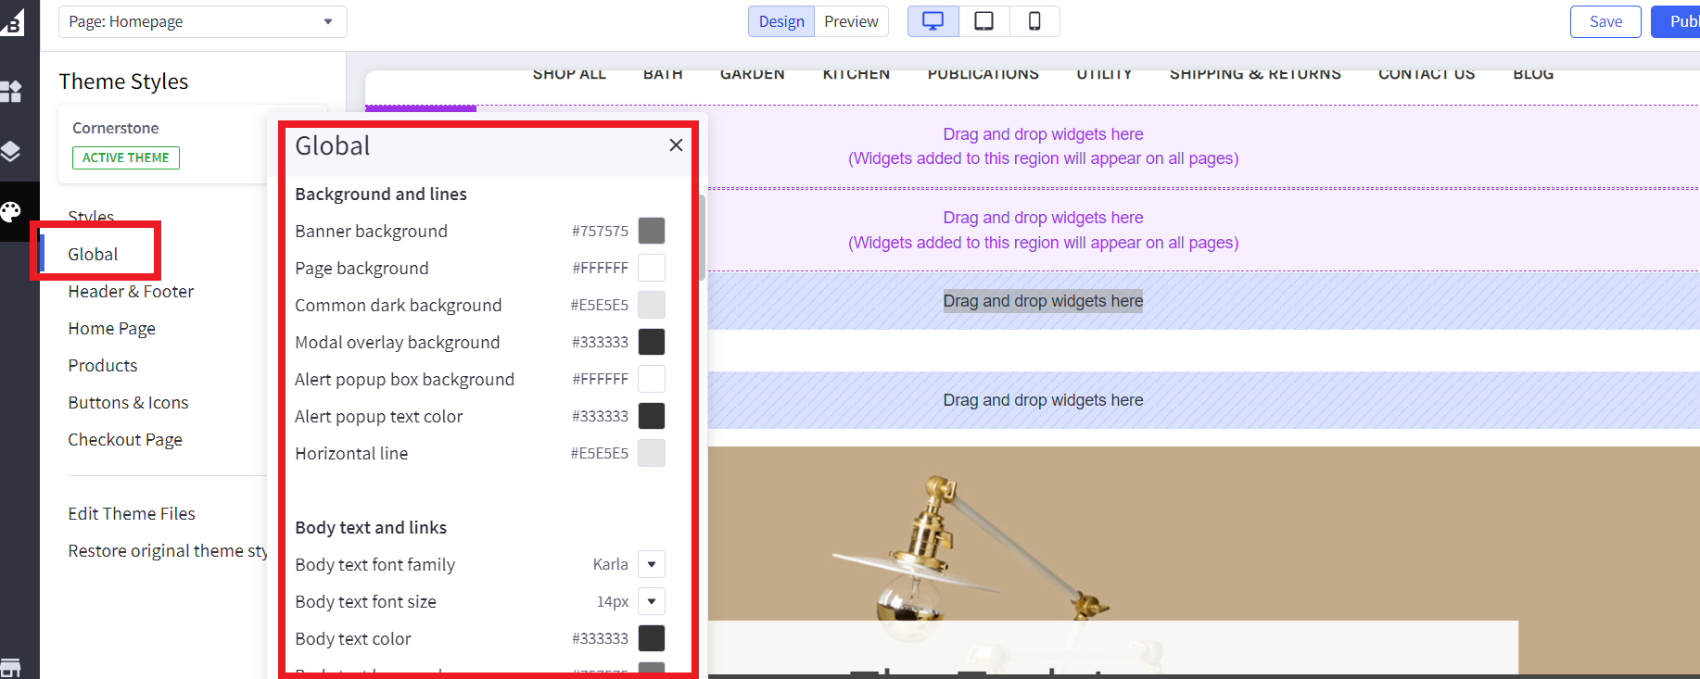Open the Page: Homepage dropdown
Screen dimensions: 1700x679
click(x=203, y=21)
